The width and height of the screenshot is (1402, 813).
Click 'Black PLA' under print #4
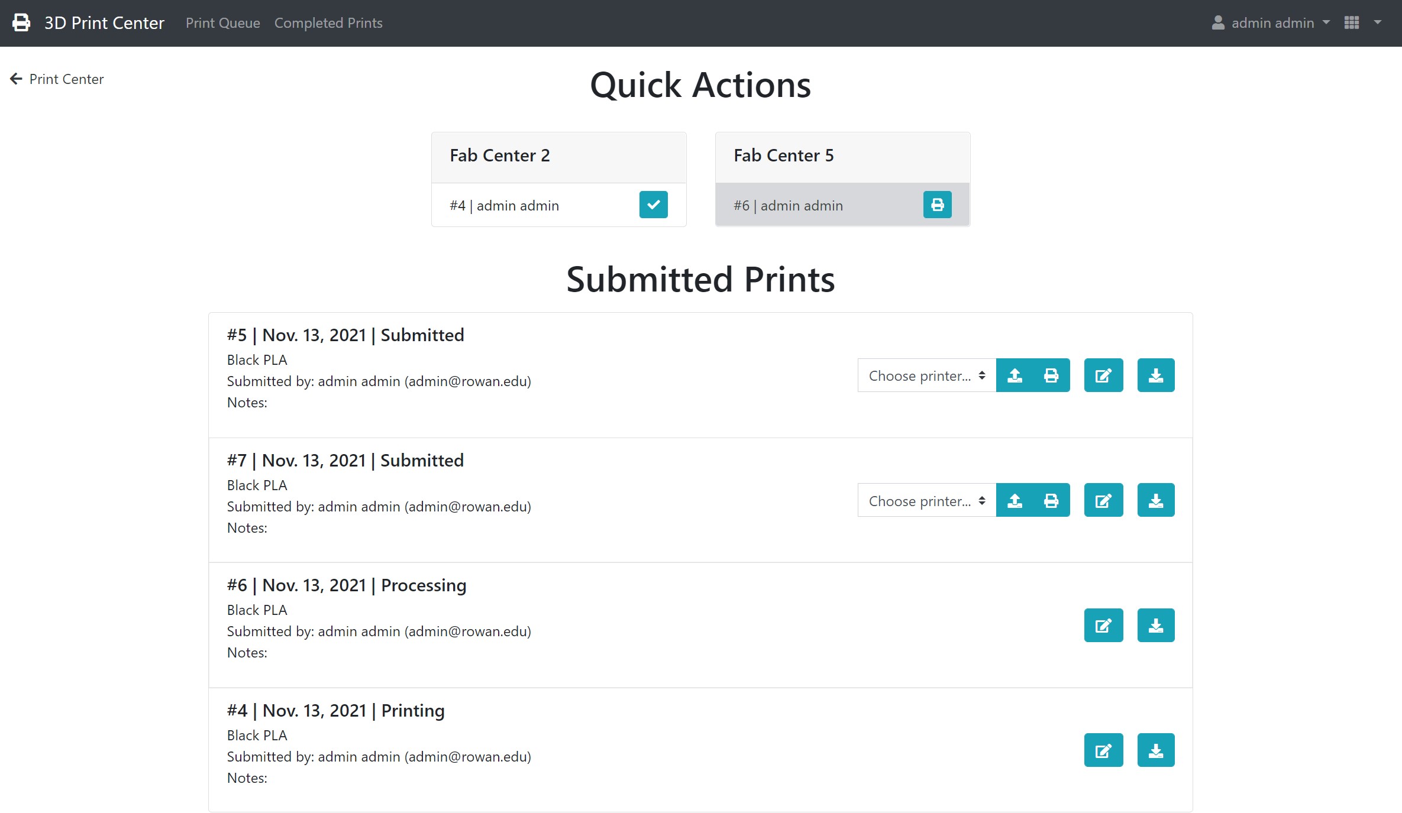[257, 736]
